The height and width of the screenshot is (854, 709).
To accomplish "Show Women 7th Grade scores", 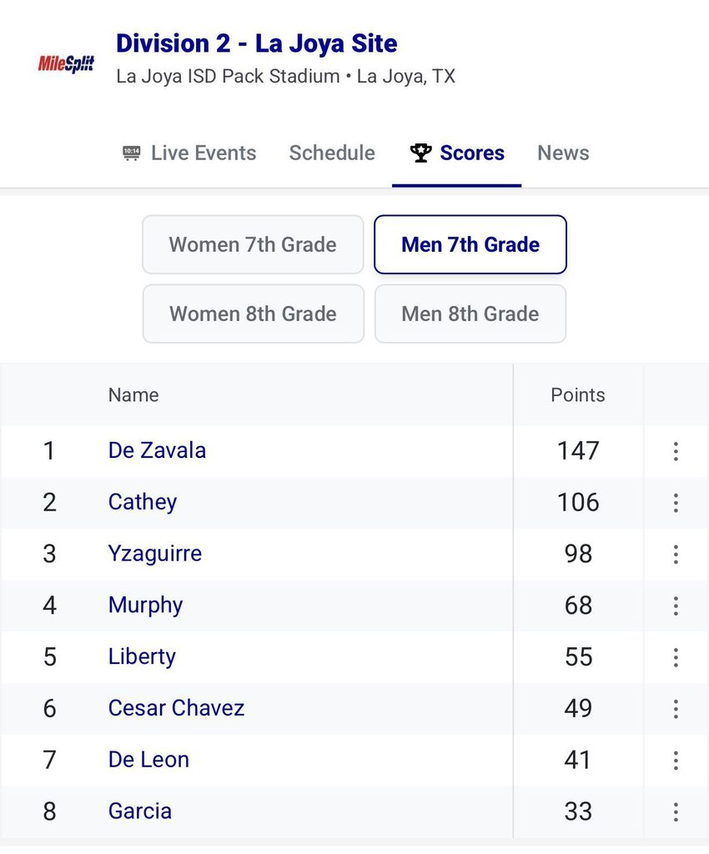I will click(x=253, y=244).
